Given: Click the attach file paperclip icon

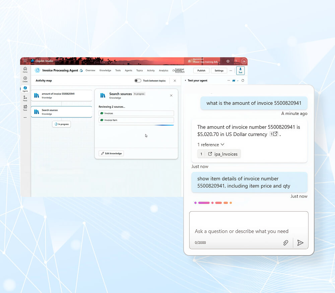Looking at the screenshot, I should point(285,243).
